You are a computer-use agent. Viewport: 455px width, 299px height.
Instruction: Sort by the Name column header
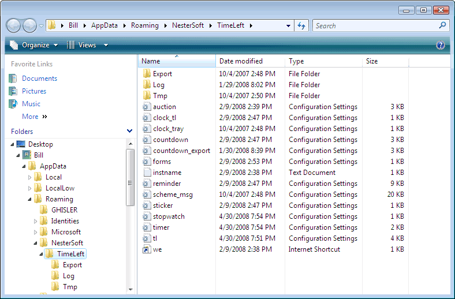177,61
